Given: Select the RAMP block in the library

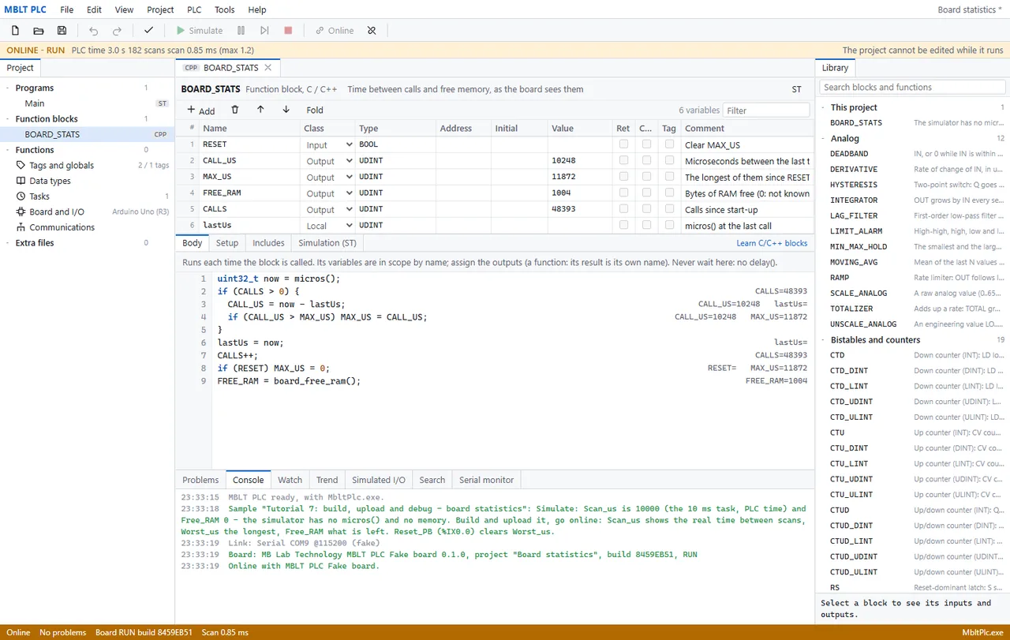Looking at the screenshot, I should click(912, 278).
